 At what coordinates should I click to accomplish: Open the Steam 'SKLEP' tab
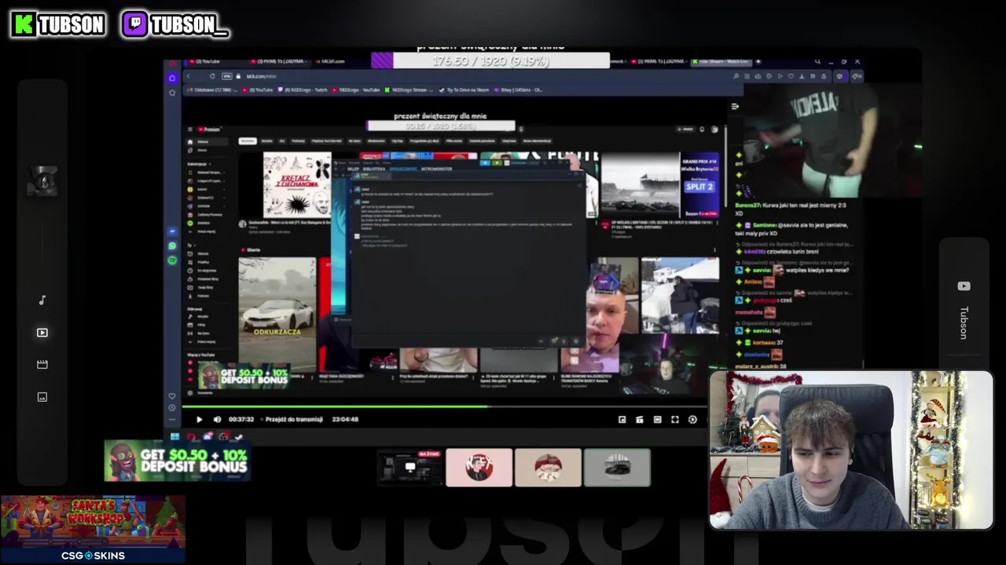point(353,169)
